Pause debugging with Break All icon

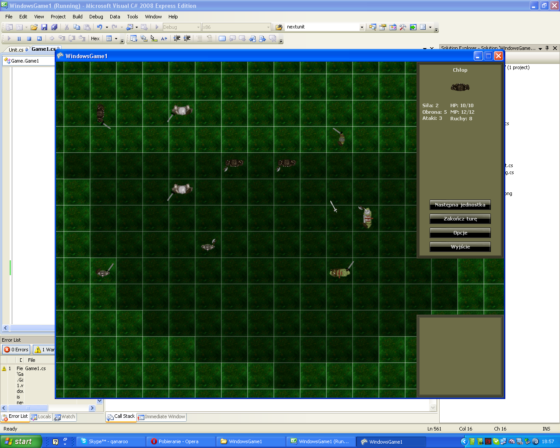click(x=19, y=38)
